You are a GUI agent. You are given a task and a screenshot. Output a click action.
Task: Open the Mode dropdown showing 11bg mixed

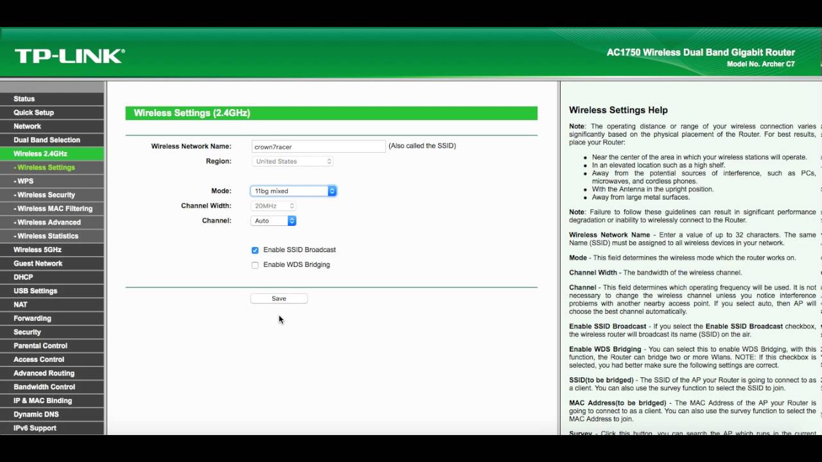point(293,191)
